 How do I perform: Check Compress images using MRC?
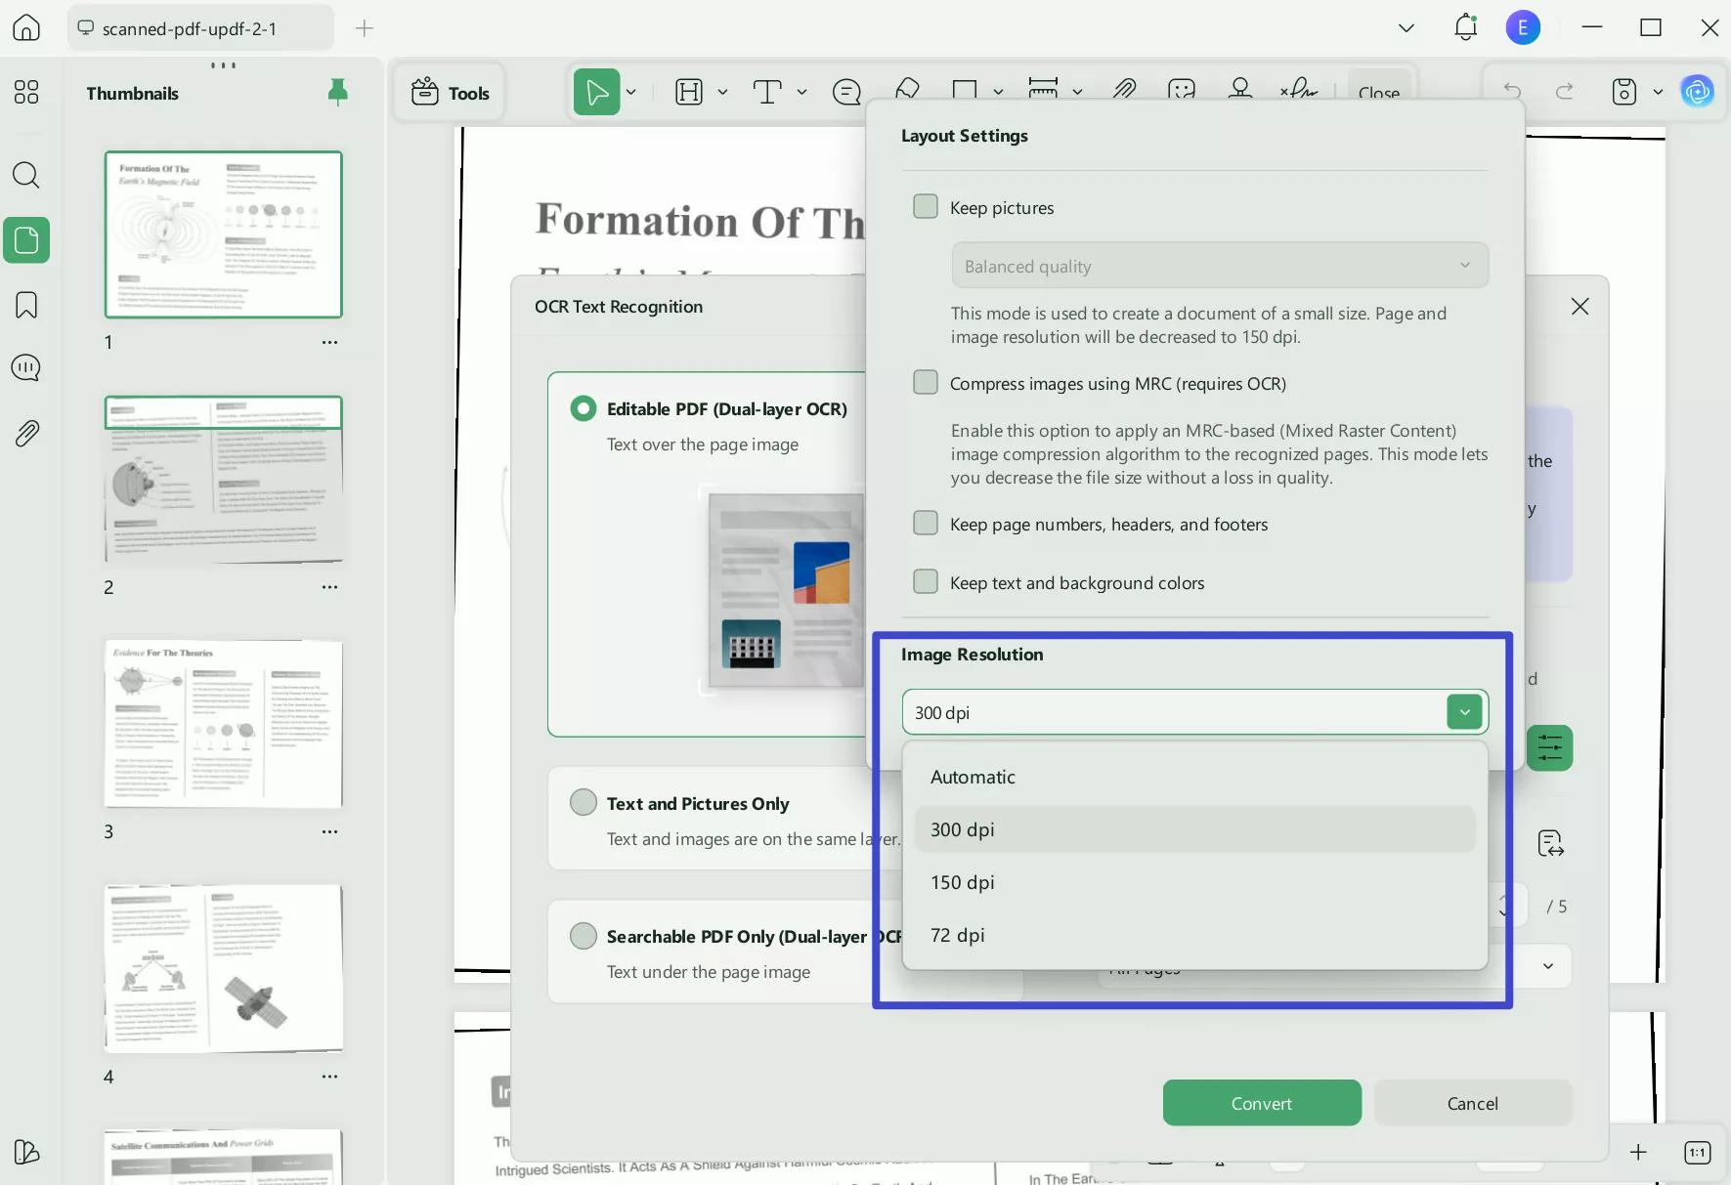[x=926, y=383]
